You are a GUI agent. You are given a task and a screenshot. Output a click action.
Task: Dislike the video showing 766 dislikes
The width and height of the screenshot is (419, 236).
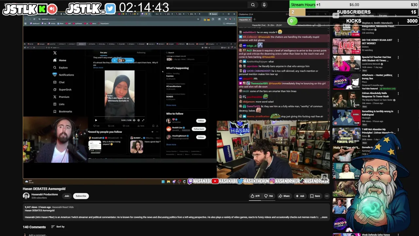[268, 196]
